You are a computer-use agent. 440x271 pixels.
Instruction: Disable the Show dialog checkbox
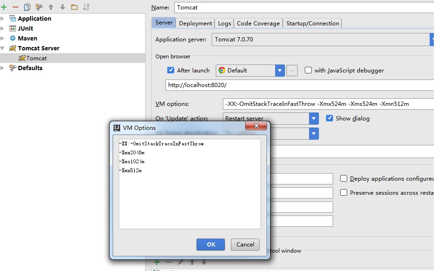click(x=330, y=118)
